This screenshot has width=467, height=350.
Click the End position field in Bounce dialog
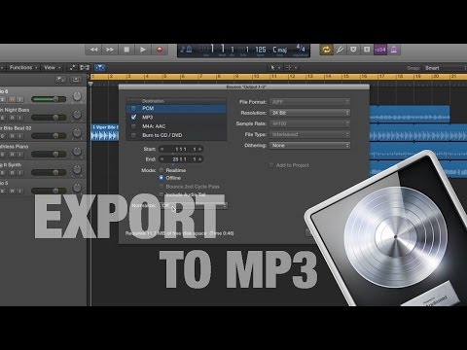tap(181, 159)
